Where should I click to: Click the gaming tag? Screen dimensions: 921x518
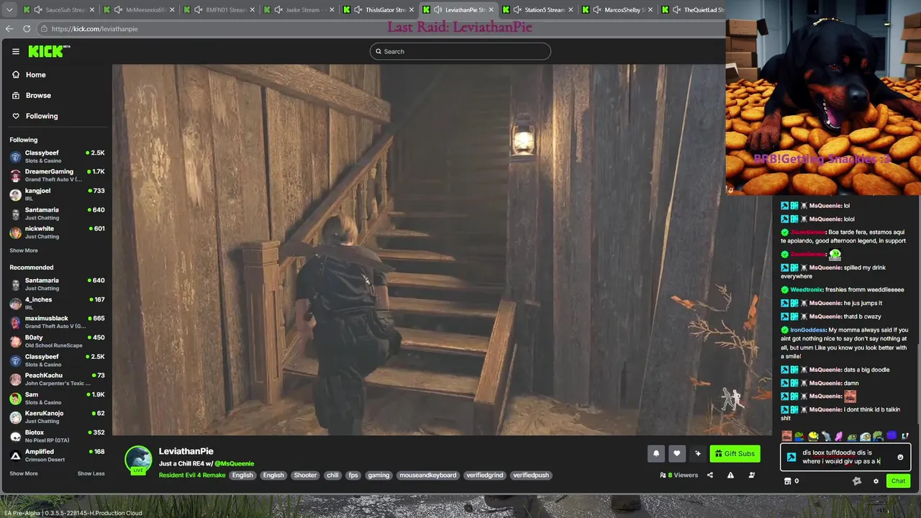378,475
